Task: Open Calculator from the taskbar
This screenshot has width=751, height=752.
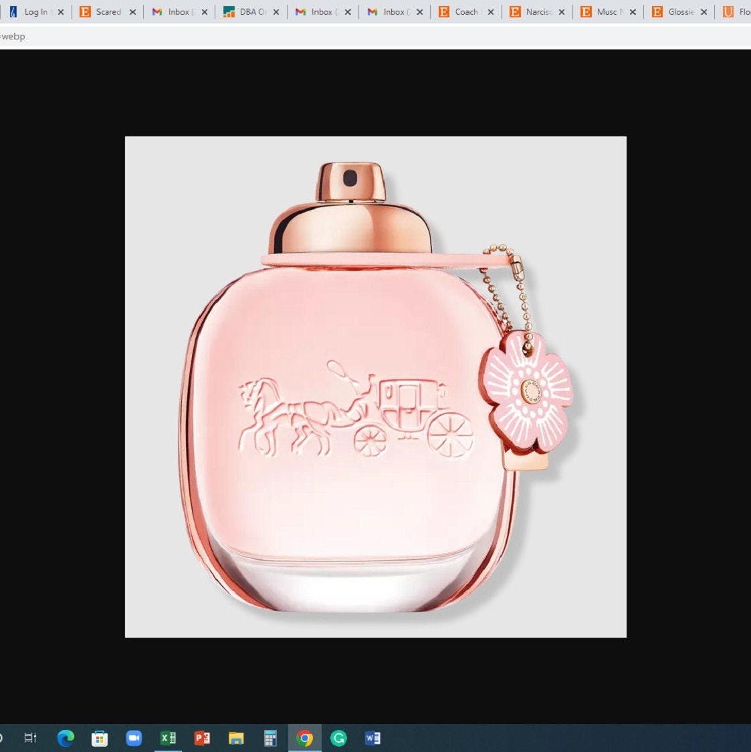Action: [x=270, y=738]
